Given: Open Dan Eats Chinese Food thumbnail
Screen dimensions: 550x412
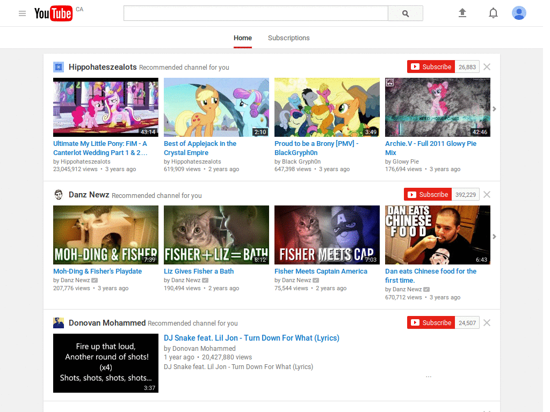Looking at the screenshot, I should [x=438, y=235].
